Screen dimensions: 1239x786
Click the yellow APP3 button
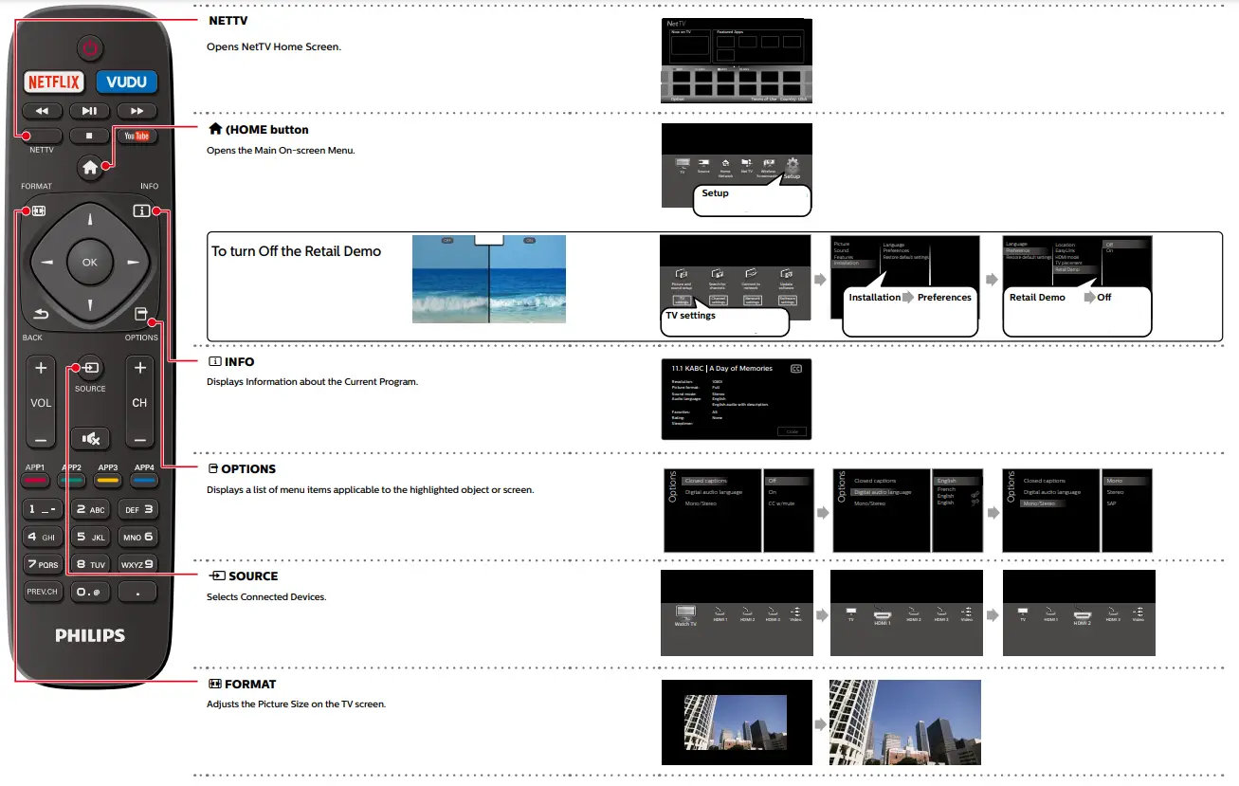(x=108, y=480)
